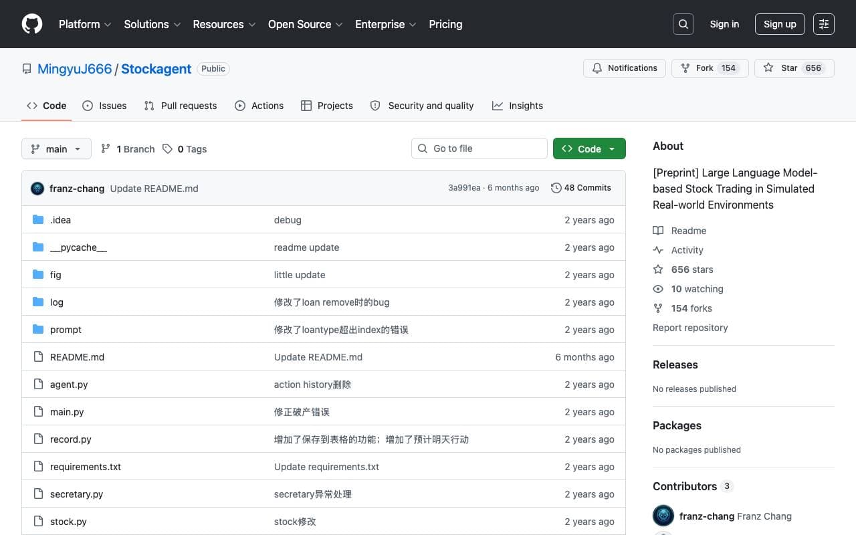The height and width of the screenshot is (535, 856).
Task: Click the Star icon
Action: click(x=768, y=68)
